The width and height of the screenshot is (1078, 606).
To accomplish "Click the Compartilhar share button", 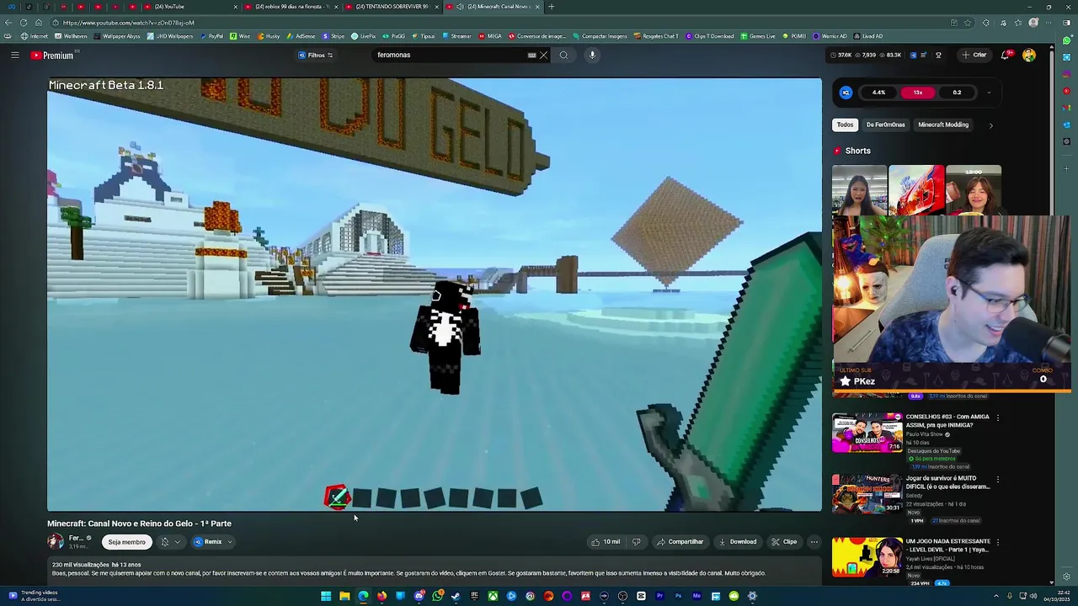I will click(680, 542).
